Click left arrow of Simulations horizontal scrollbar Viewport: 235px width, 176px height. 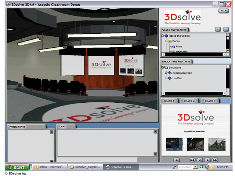163,94
